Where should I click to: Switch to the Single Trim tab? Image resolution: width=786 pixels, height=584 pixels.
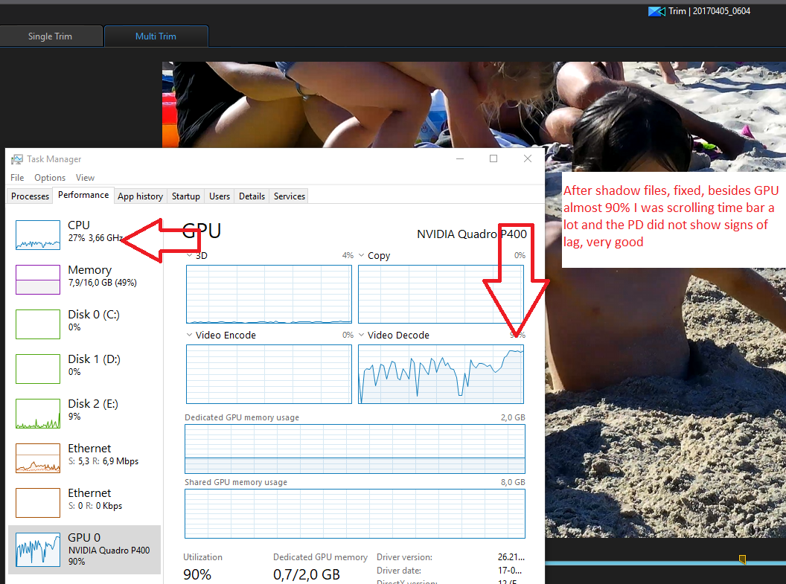(51, 36)
